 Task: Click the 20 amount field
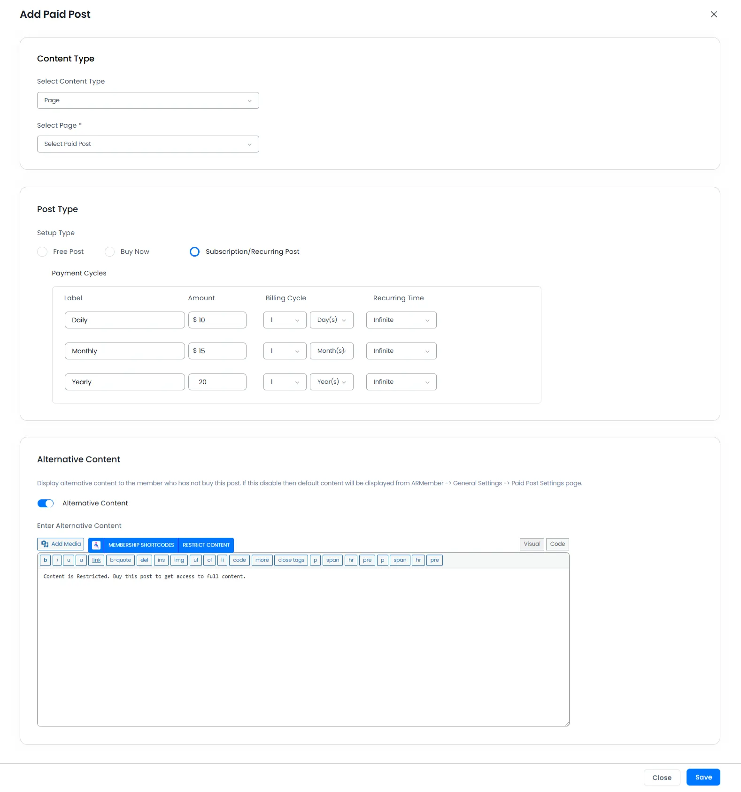click(217, 382)
